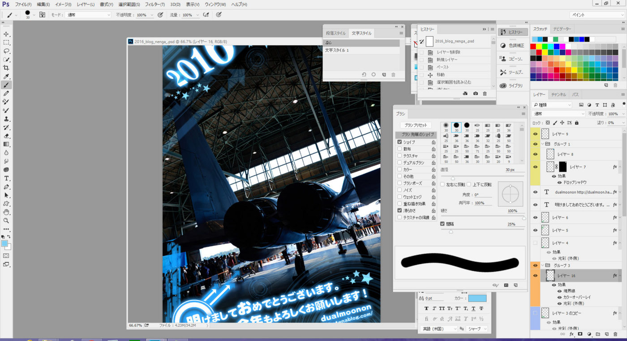This screenshot has height=341, width=627.
Task: Select the Horizontal Type tool
Action: (x=6, y=179)
